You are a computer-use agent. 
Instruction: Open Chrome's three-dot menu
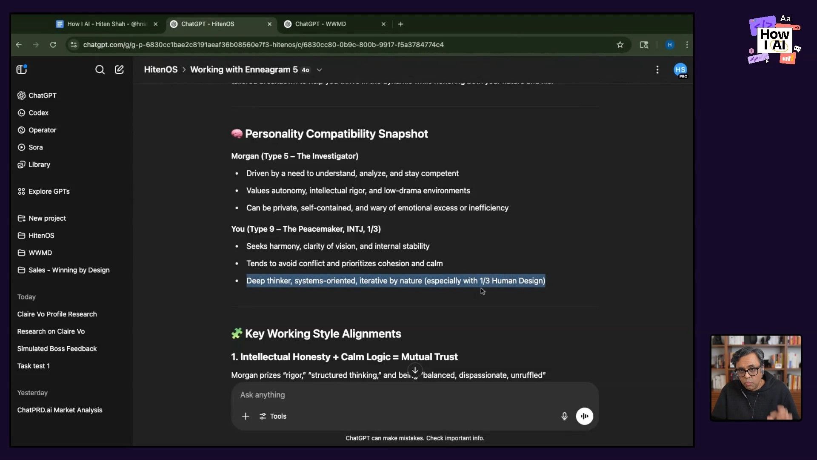[687, 45]
